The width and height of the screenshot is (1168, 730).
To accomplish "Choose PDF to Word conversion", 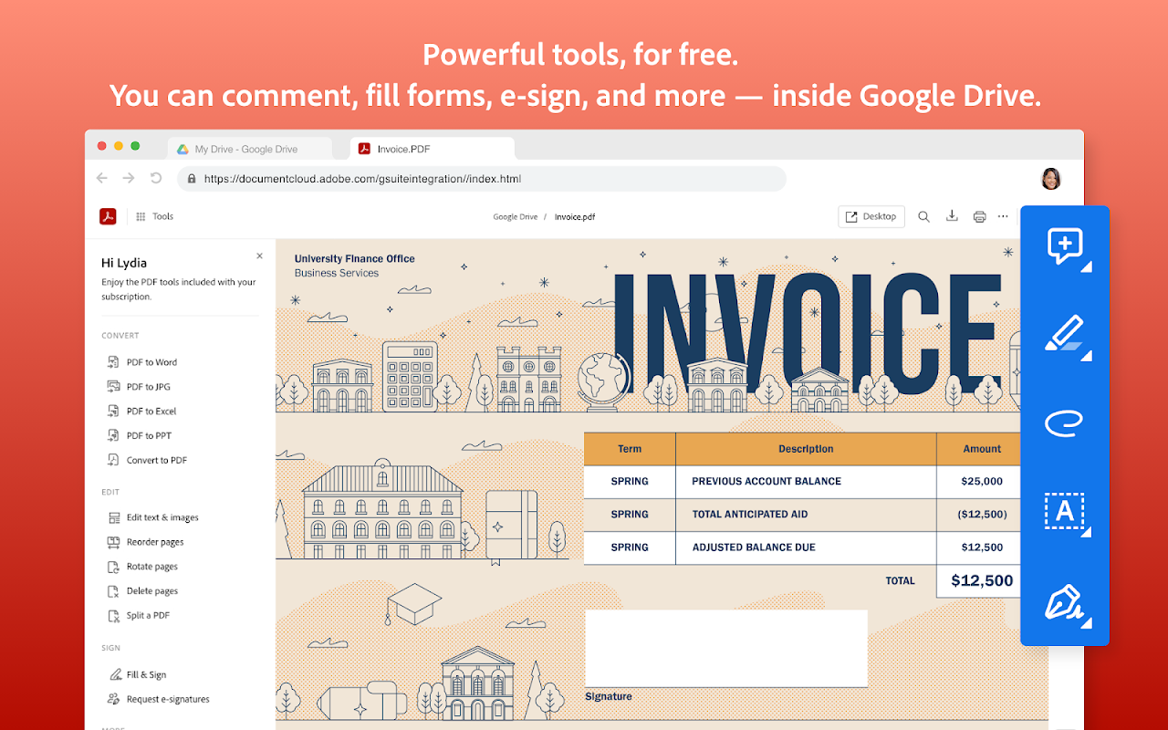I will tap(142, 362).
